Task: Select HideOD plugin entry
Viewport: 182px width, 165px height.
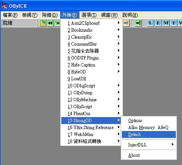Action: point(91,72)
